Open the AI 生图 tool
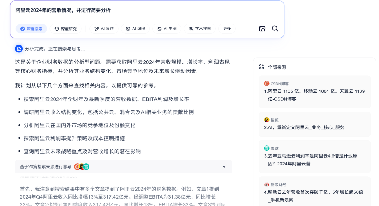This screenshot has width=379, height=206. pos(167,29)
